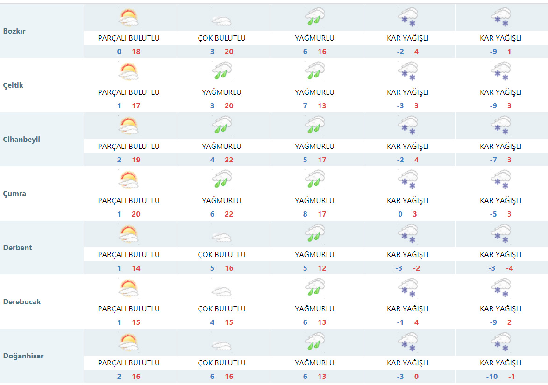Select the rainy icon in Bozkır row
Viewport: 548px width, 385px height.
[314, 18]
